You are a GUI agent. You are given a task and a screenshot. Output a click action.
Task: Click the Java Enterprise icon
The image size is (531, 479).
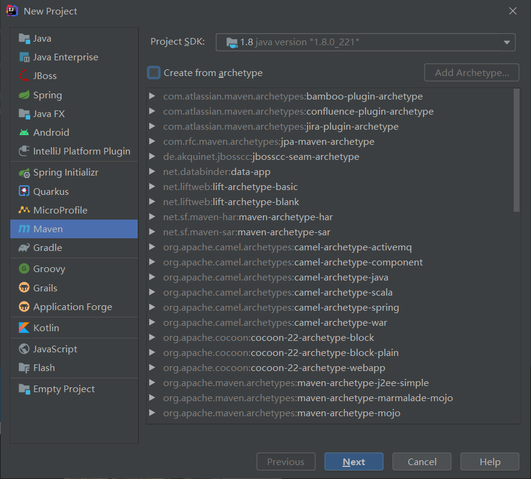(x=24, y=57)
